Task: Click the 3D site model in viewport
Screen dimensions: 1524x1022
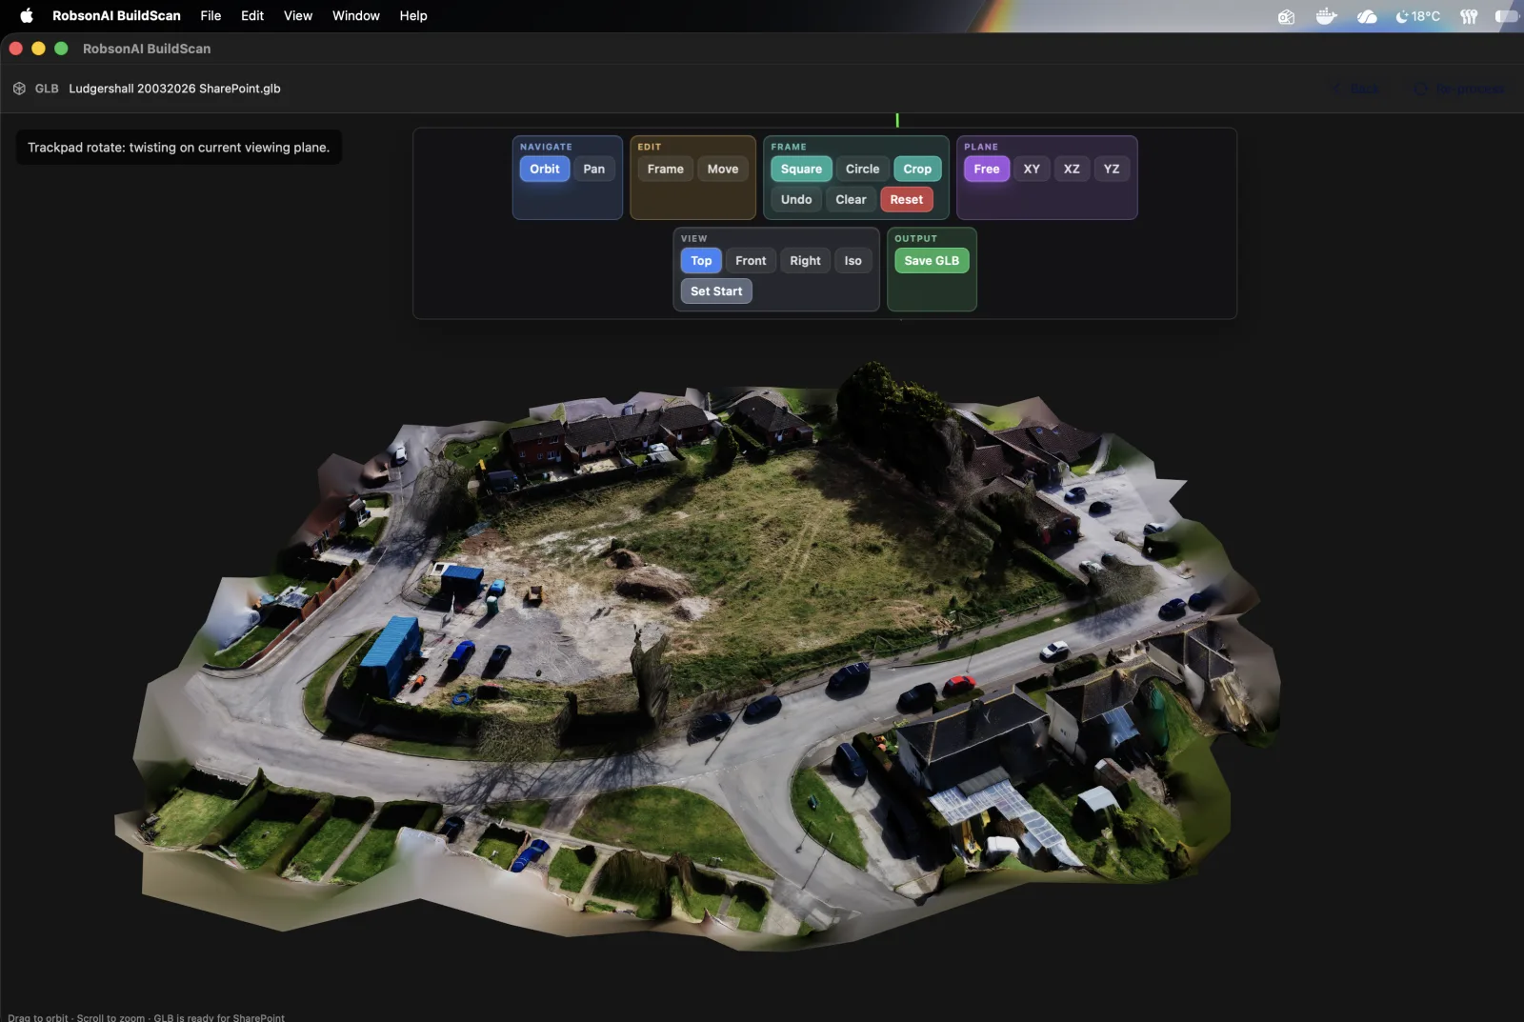Action: 695,657
